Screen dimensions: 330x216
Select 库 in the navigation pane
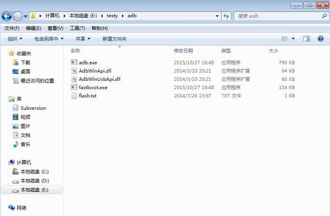[19, 98]
